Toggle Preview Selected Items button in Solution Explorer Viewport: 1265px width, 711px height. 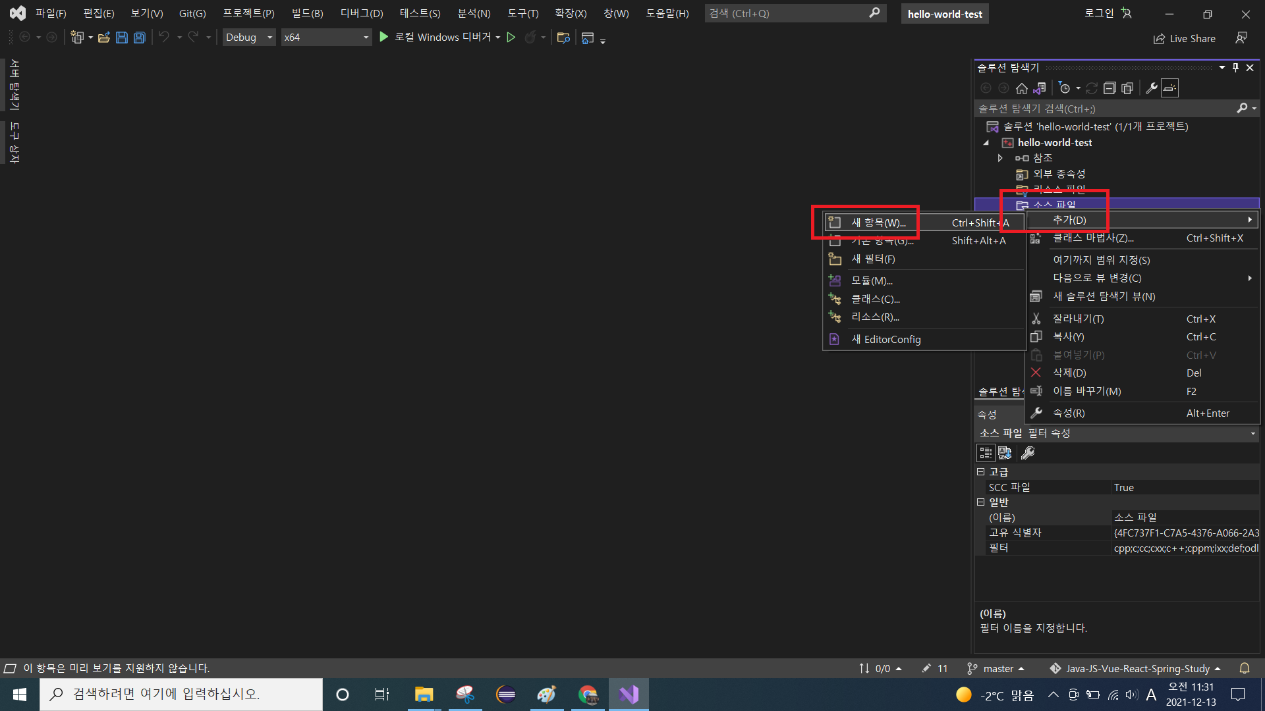coord(1170,88)
